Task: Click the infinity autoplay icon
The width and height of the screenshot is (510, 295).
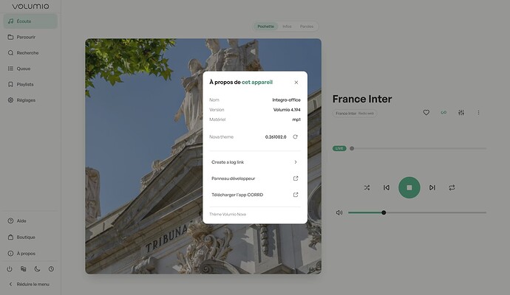Action: (443, 113)
